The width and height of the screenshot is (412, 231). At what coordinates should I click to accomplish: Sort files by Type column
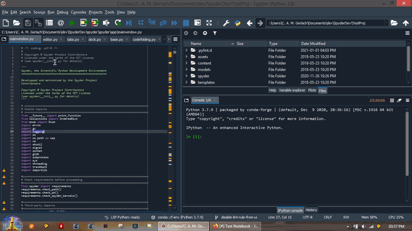(283, 44)
